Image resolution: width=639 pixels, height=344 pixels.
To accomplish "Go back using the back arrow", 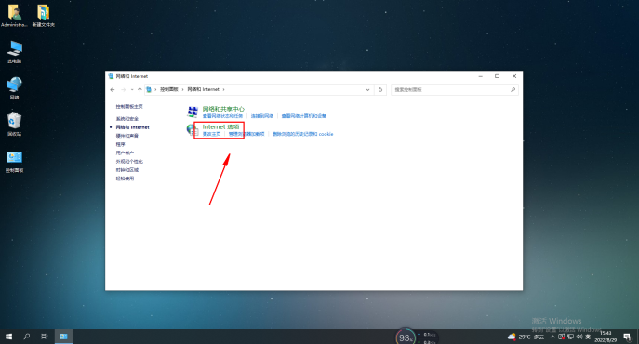I will (x=113, y=89).
